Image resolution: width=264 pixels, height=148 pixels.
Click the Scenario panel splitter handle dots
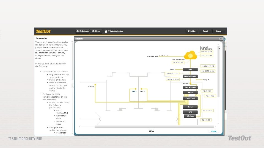tap(73, 86)
